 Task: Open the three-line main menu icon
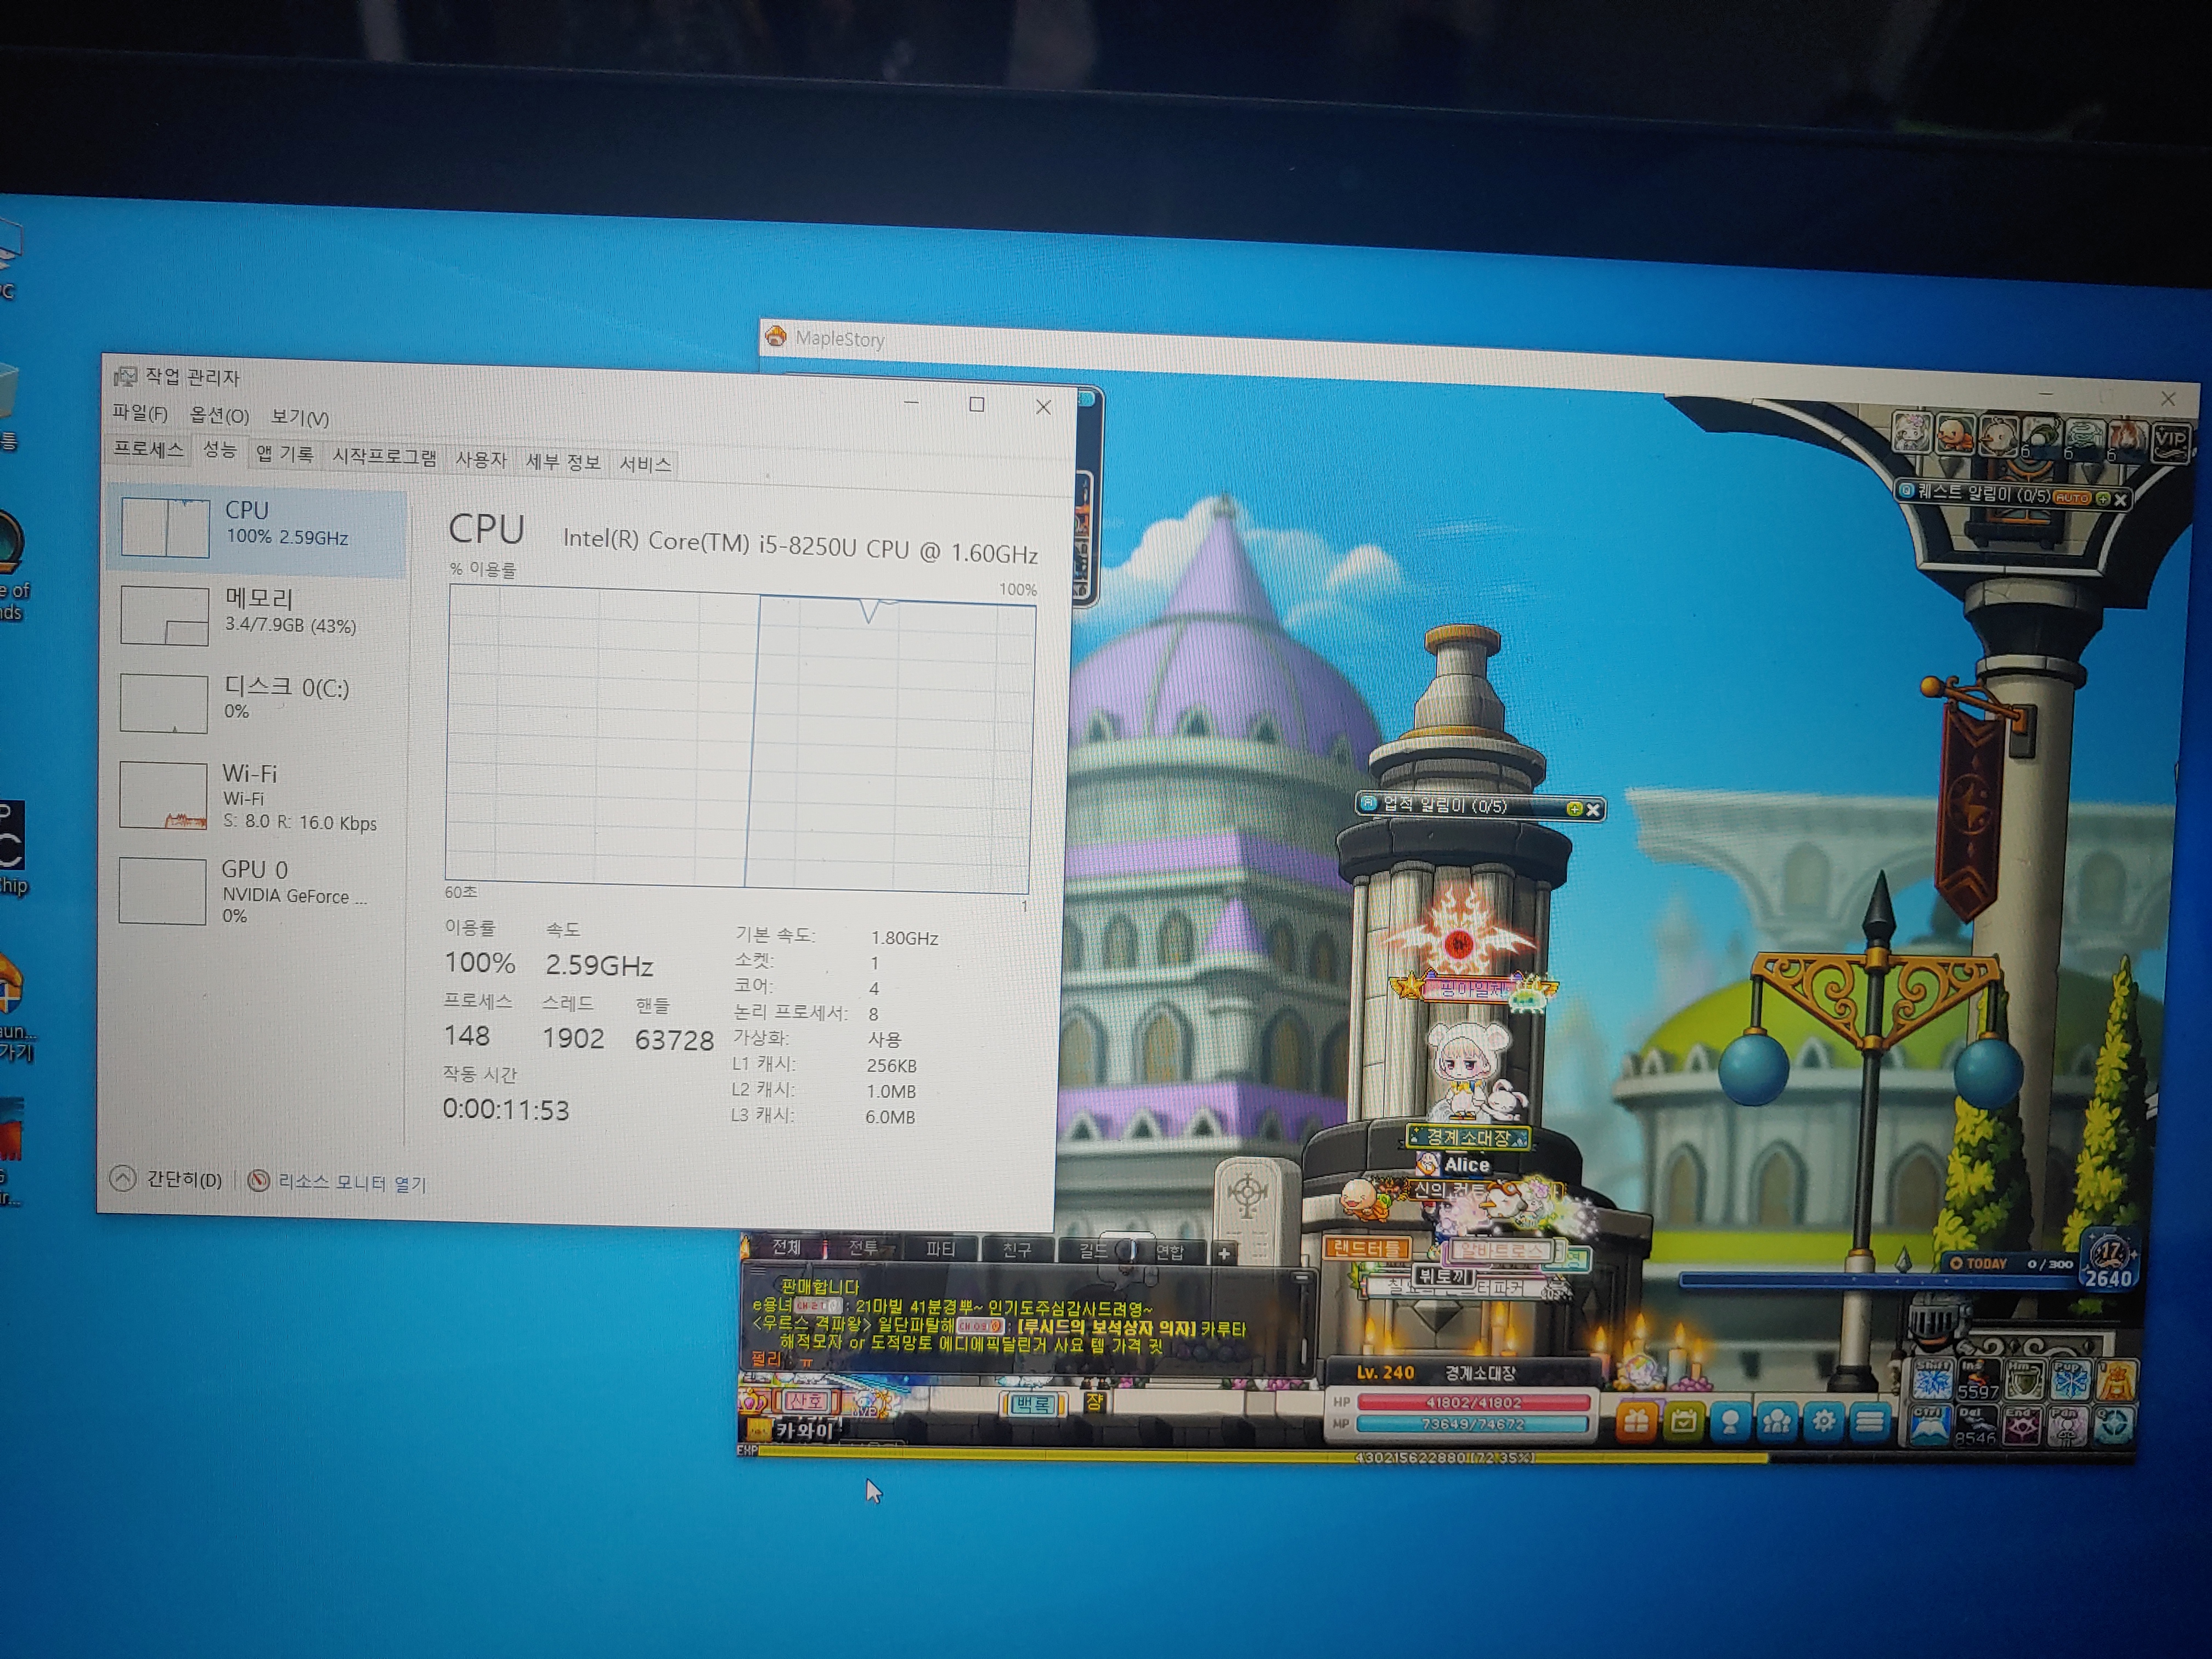click(x=1870, y=1421)
